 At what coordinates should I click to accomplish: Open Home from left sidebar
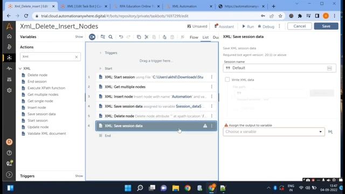pos(9,36)
